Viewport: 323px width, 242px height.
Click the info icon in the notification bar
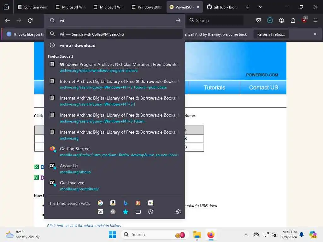point(9,34)
